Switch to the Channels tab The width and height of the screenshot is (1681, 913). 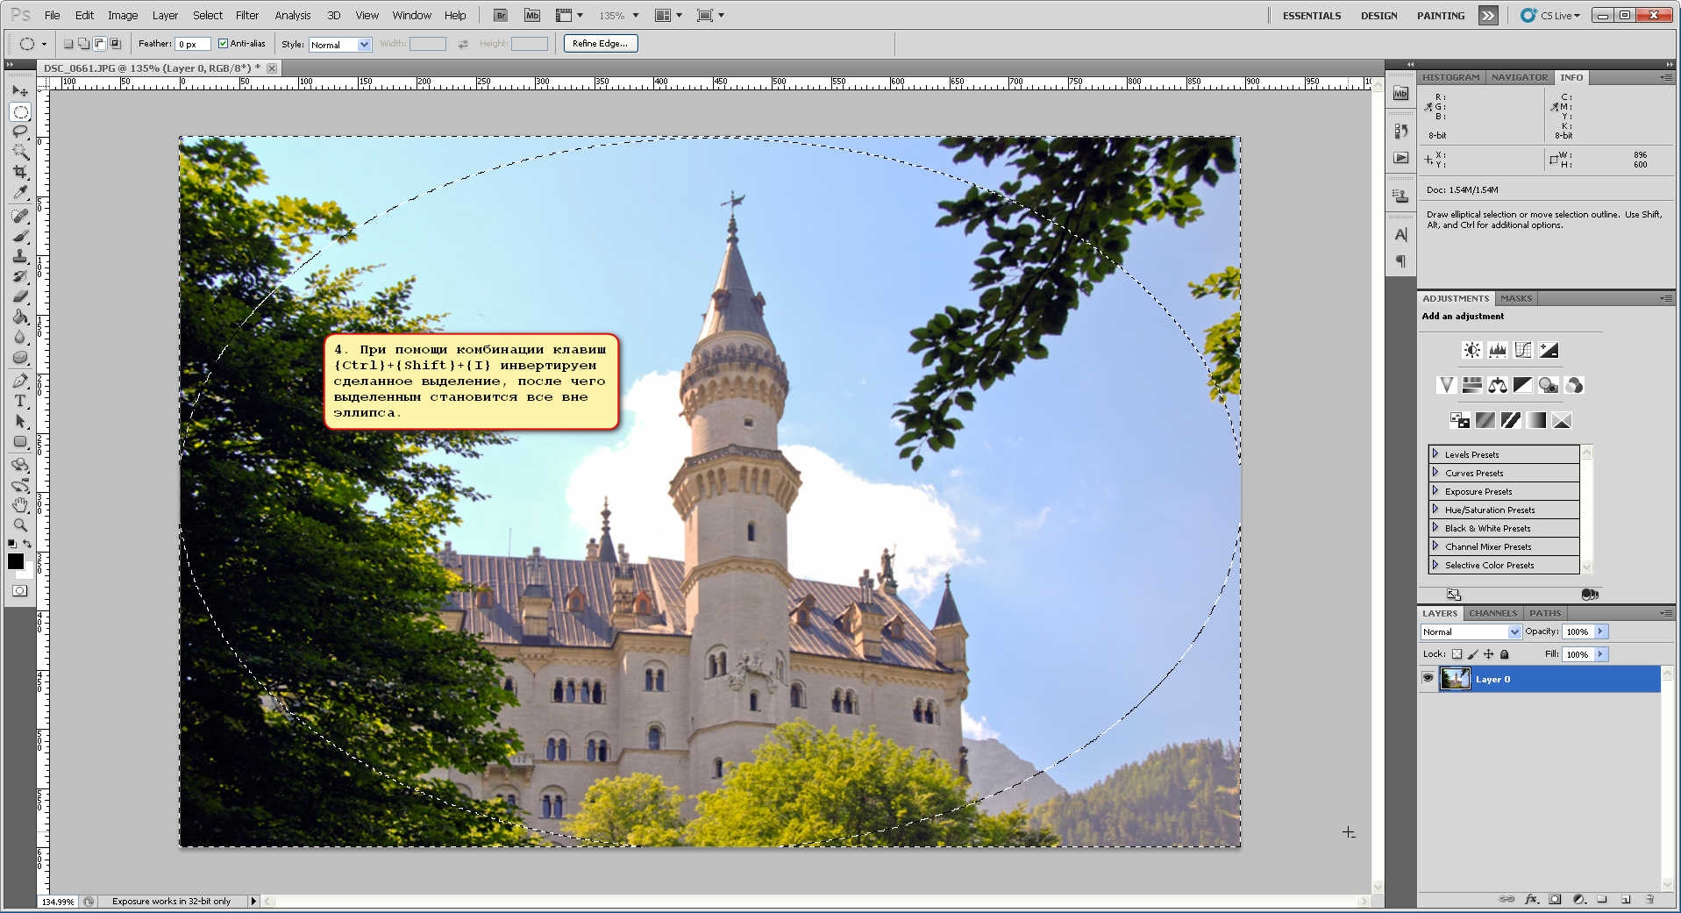click(x=1492, y=613)
